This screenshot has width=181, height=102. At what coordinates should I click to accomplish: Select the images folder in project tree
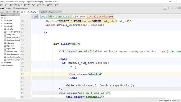pos(8,21)
